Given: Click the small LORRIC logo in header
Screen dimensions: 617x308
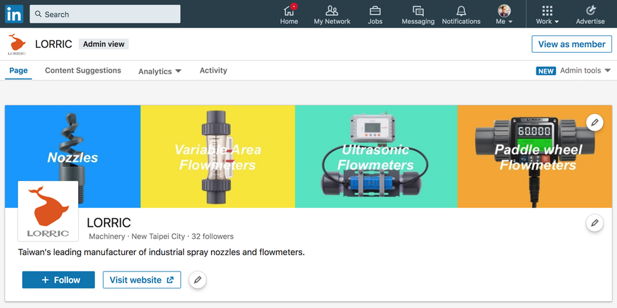Looking at the screenshot, I should [17, 44].
